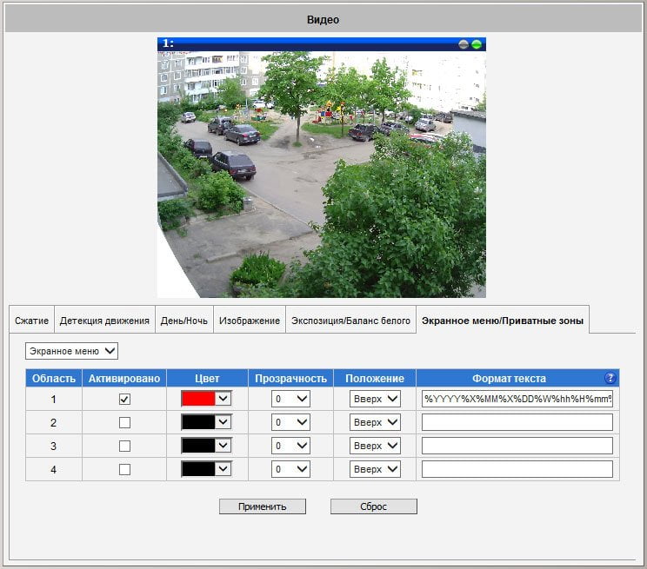Tick the activated checkbox for area 4
Image resolution: width=647 pixels, height=569 pixels.
pyautogui.click(x=124, y=470)
